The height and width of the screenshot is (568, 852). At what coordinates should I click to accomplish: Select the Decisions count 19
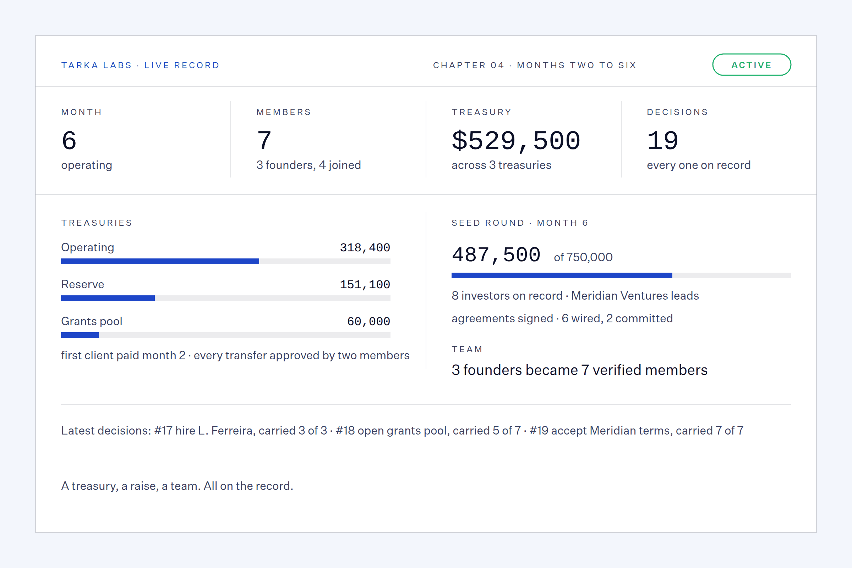click(x=662, y=141)
